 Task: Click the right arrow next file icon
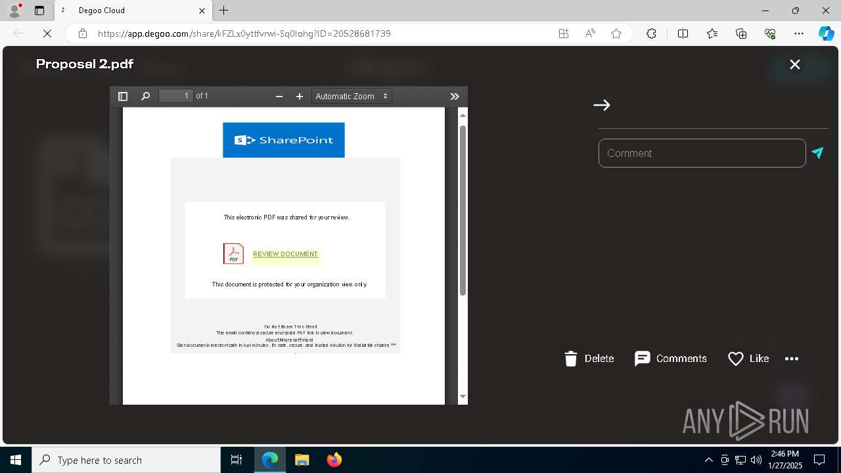pos(602,105)
